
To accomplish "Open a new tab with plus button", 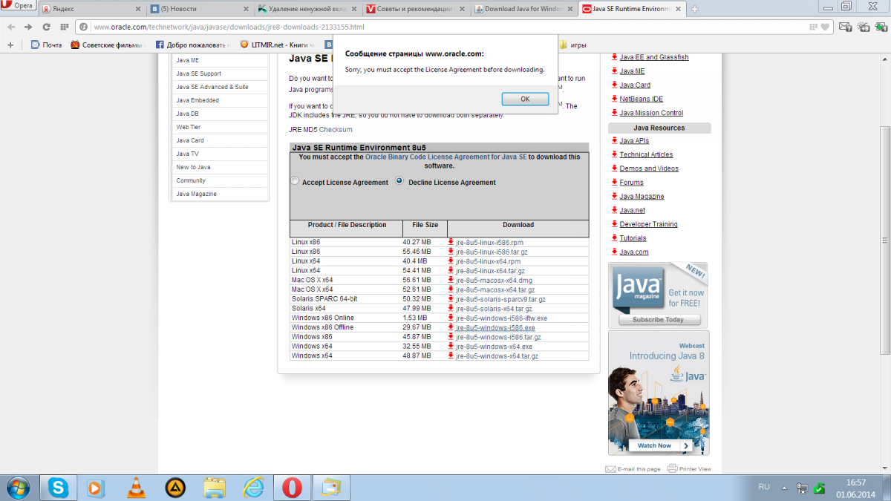I will pyautogui.click(x=695, y=9).
